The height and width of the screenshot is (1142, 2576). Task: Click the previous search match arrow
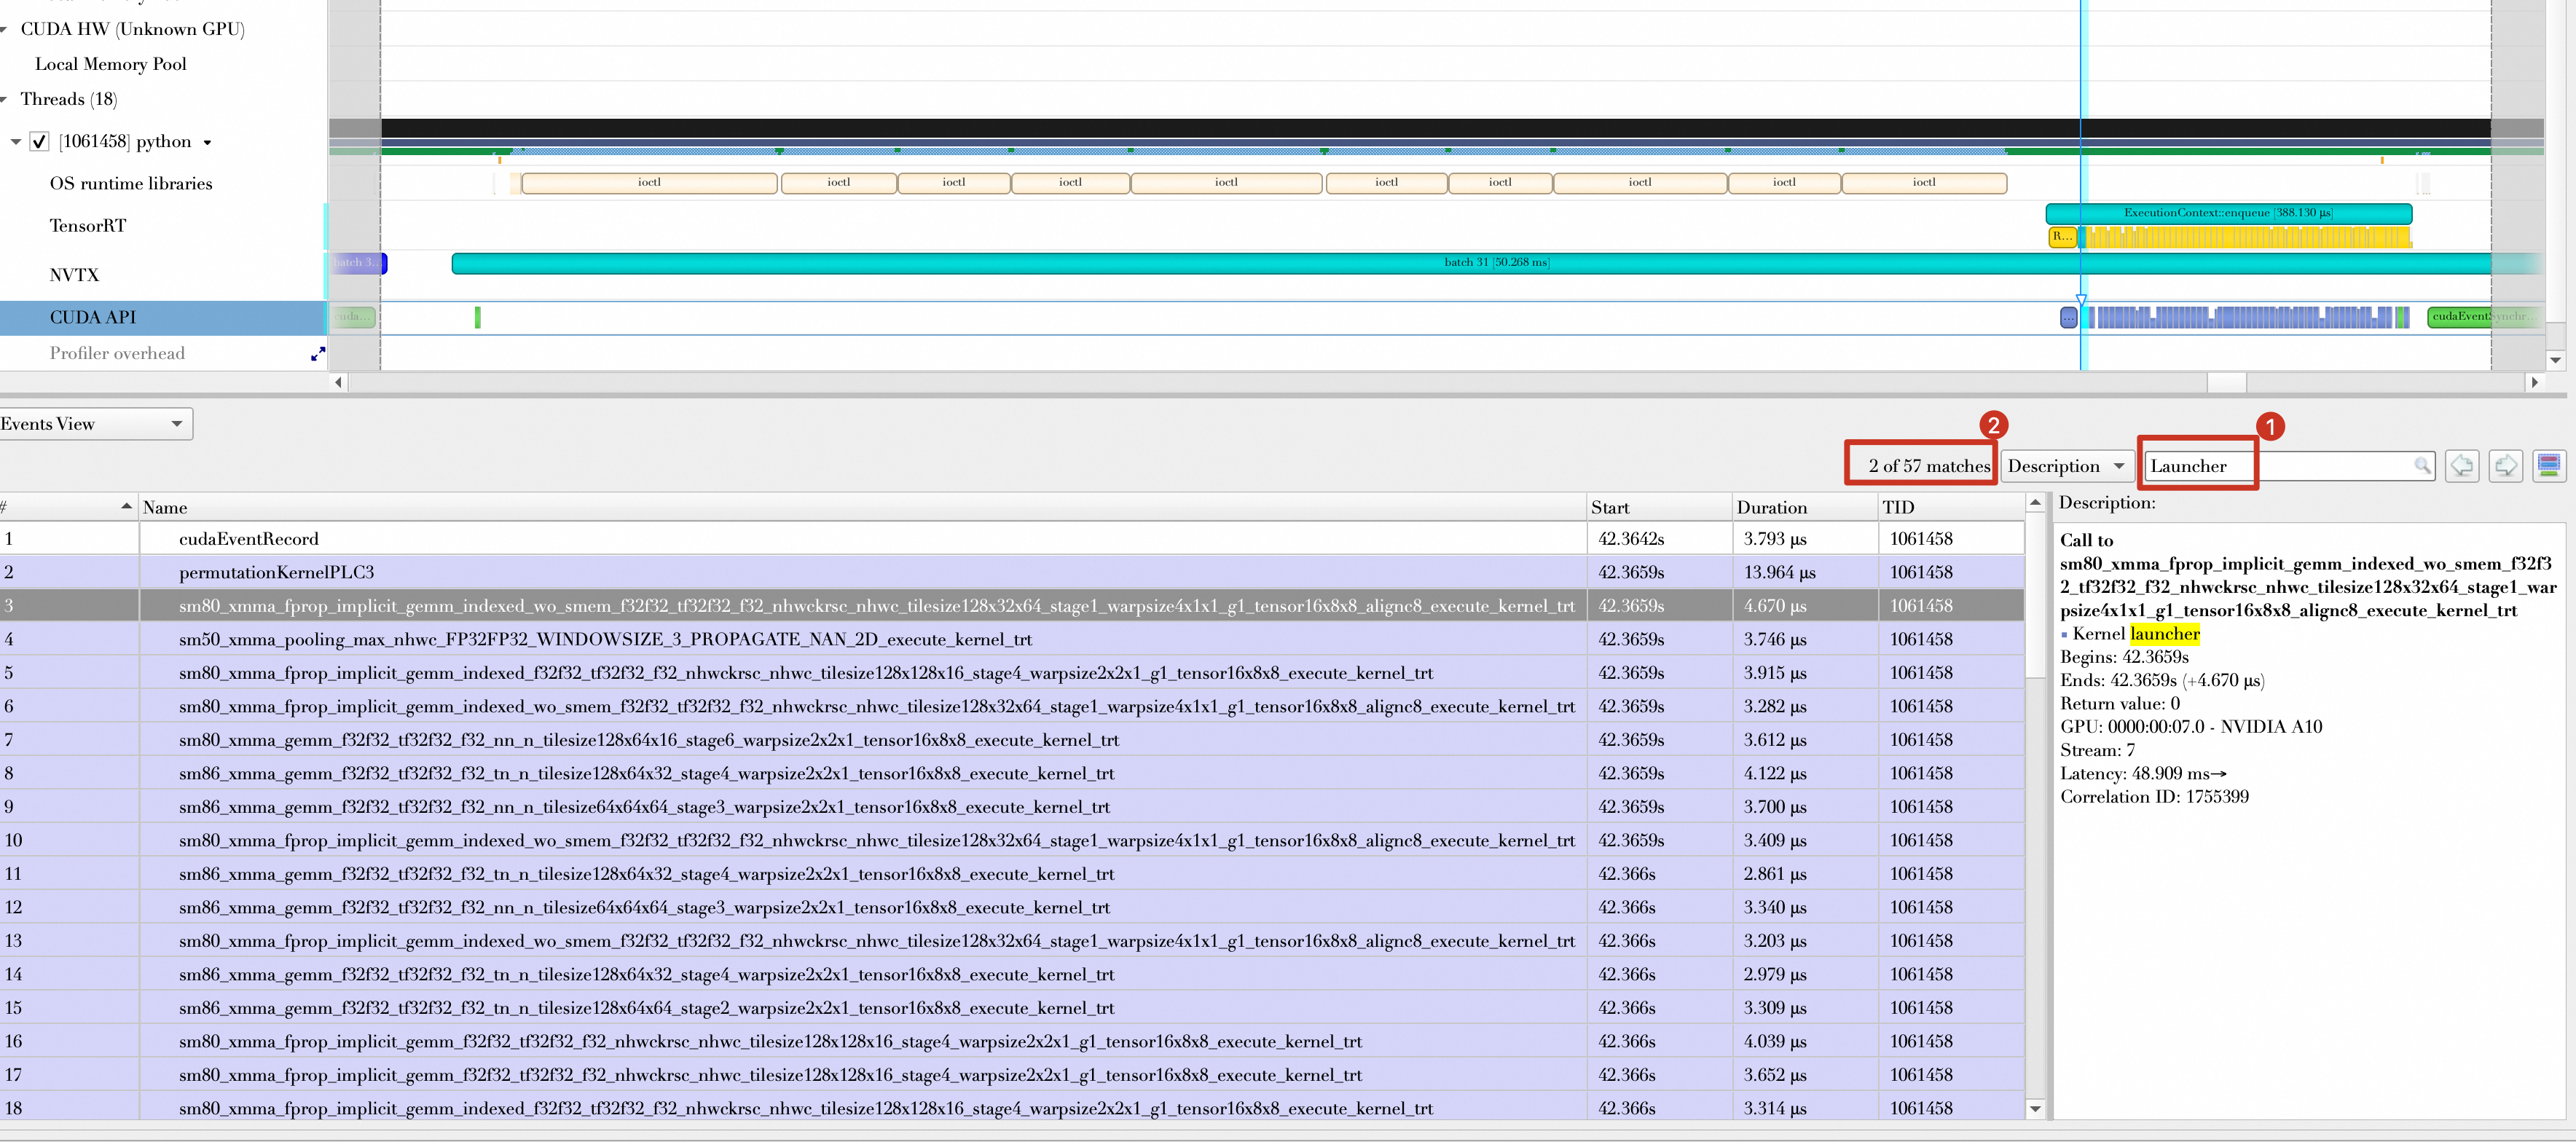[2461, 466]
